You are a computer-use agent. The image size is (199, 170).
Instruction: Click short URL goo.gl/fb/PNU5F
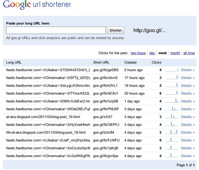pyautogui.click(x=106, y=109)
